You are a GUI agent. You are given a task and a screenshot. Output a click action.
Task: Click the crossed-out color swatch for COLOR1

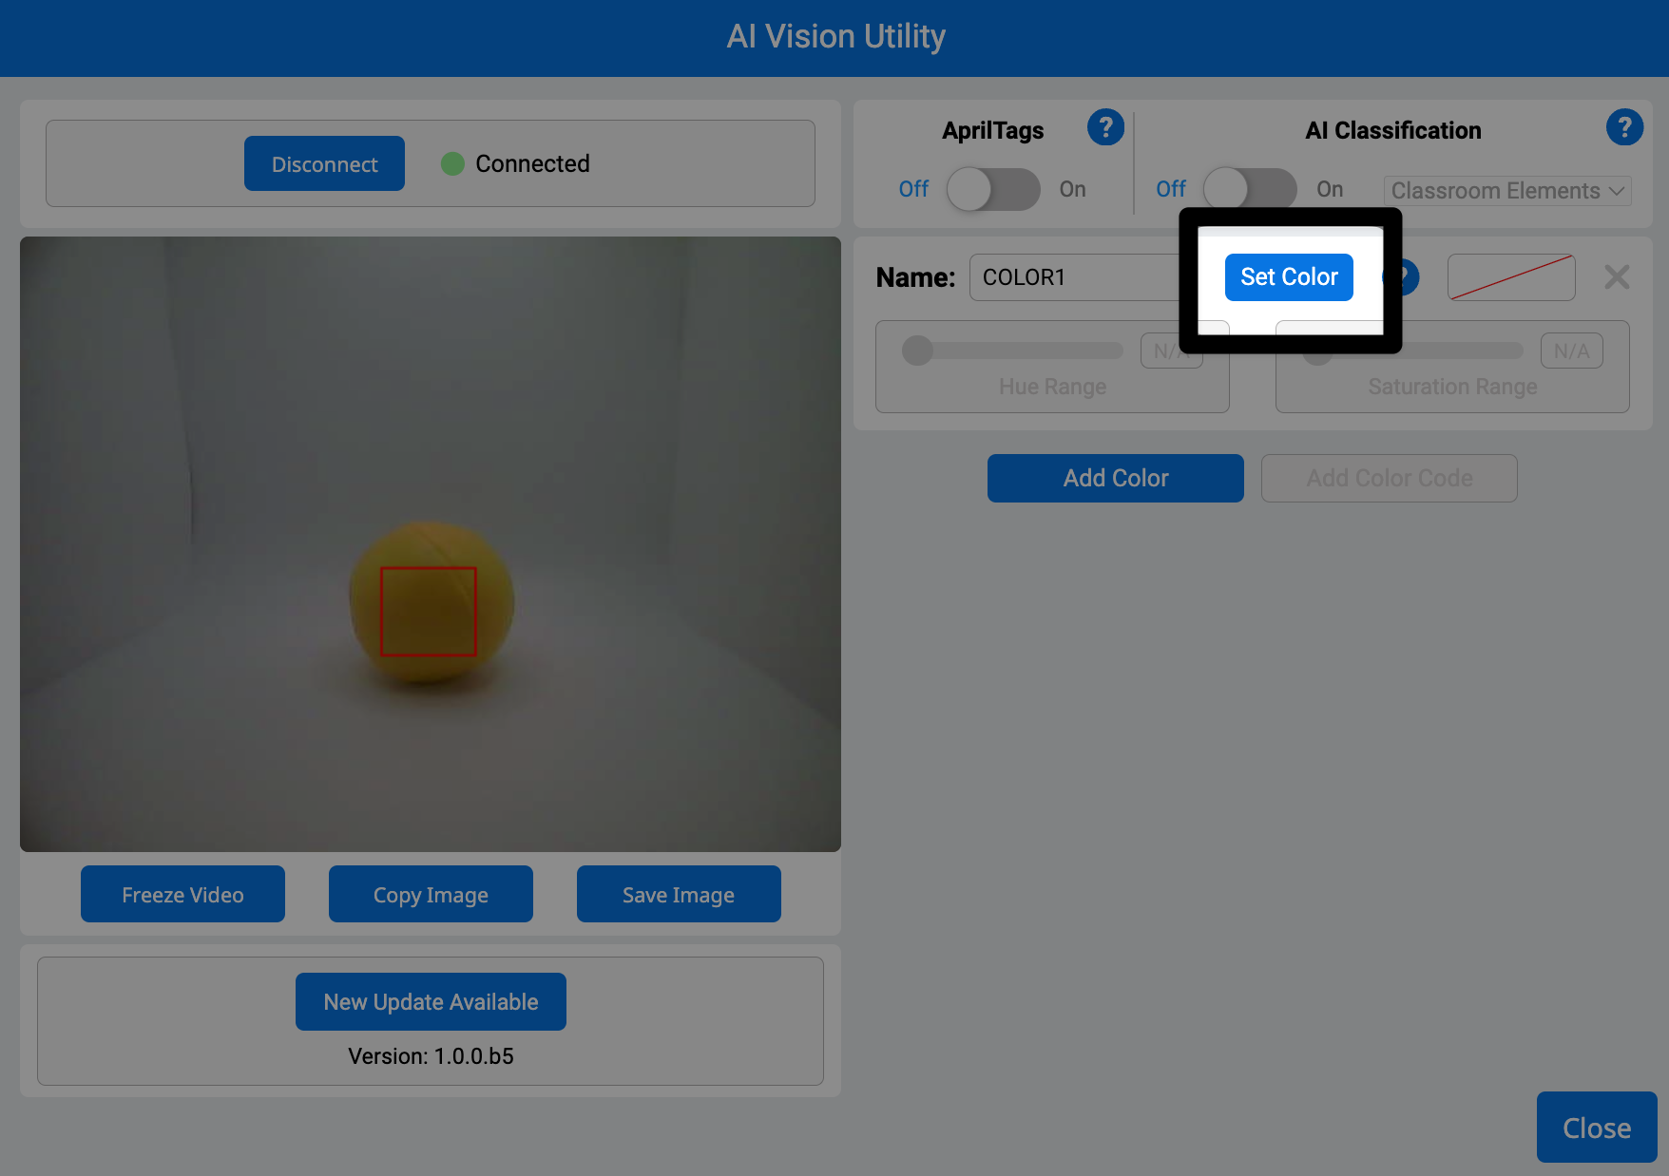1510,277
